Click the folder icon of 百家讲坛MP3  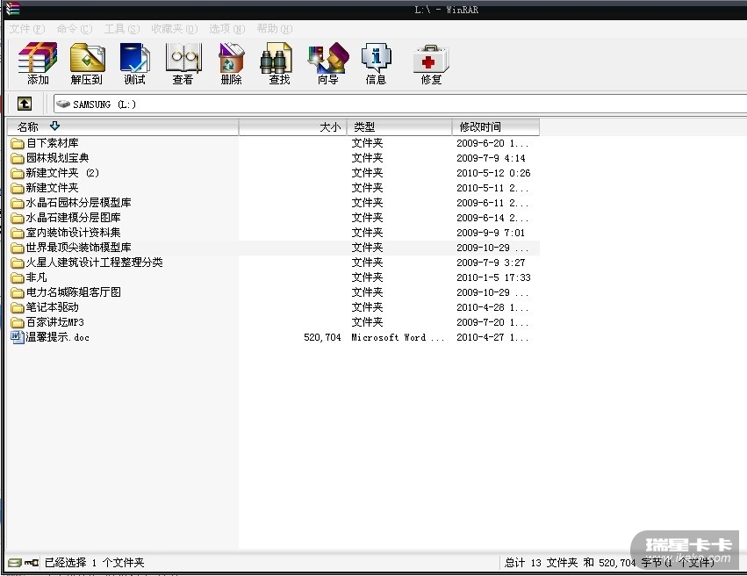click(18, 322)
